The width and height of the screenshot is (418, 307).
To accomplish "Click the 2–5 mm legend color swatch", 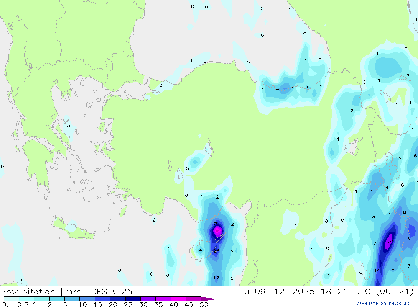I will click(57, 299).
